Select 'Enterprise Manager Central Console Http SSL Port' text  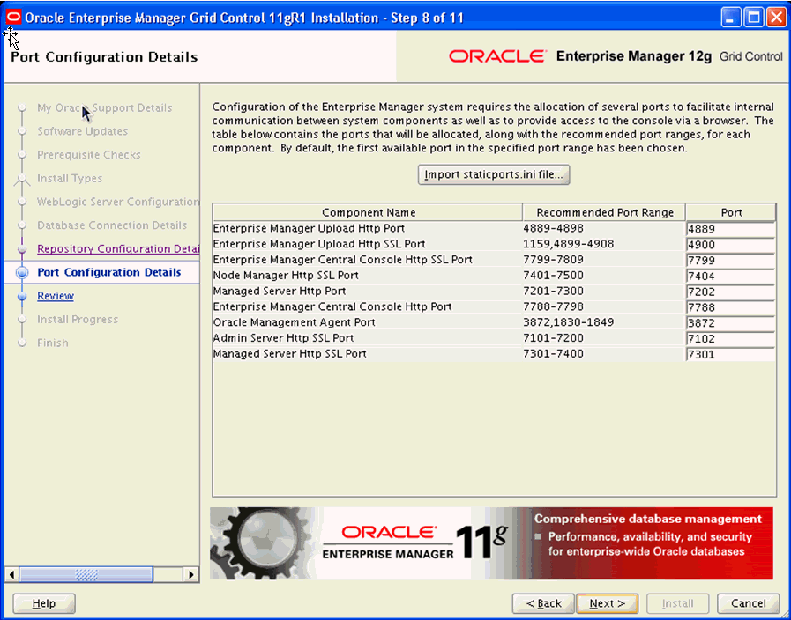point(343,260)
